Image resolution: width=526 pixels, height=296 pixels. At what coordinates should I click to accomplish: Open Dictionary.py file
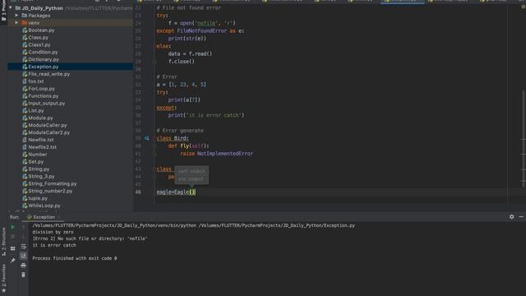tap(44, 59)
